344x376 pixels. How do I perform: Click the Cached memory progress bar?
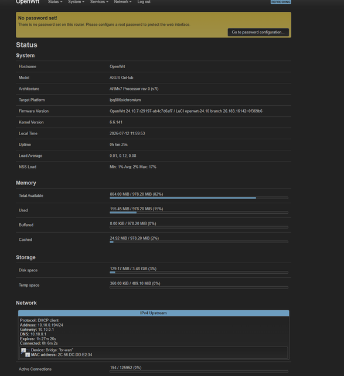point(199,241)
